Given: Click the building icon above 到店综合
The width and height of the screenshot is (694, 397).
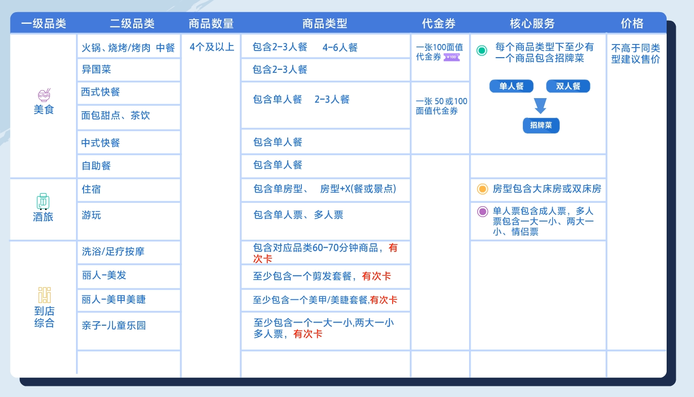Looking at the screenshot, I should coord(44,295).
